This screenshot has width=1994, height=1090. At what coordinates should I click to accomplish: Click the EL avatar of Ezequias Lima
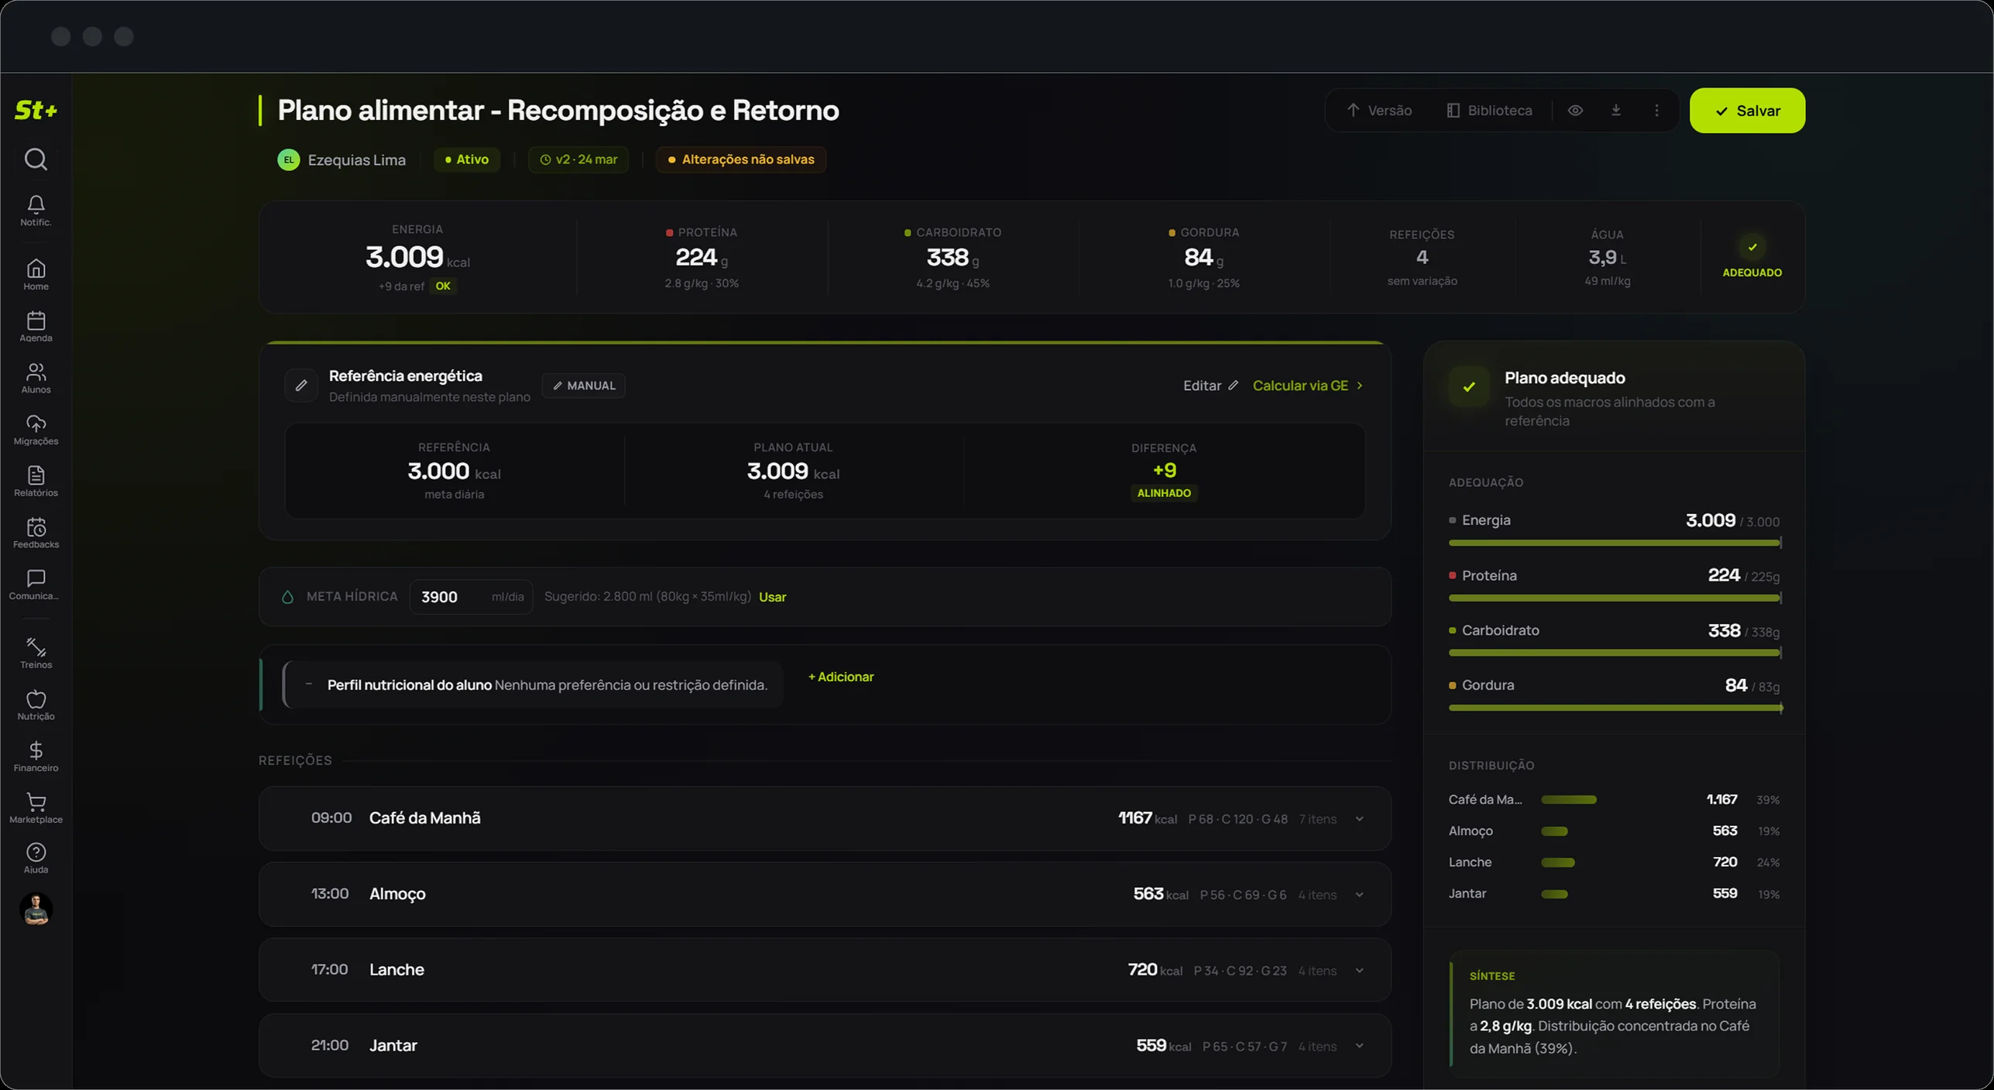pyautogui.click(x=289, y=159)
